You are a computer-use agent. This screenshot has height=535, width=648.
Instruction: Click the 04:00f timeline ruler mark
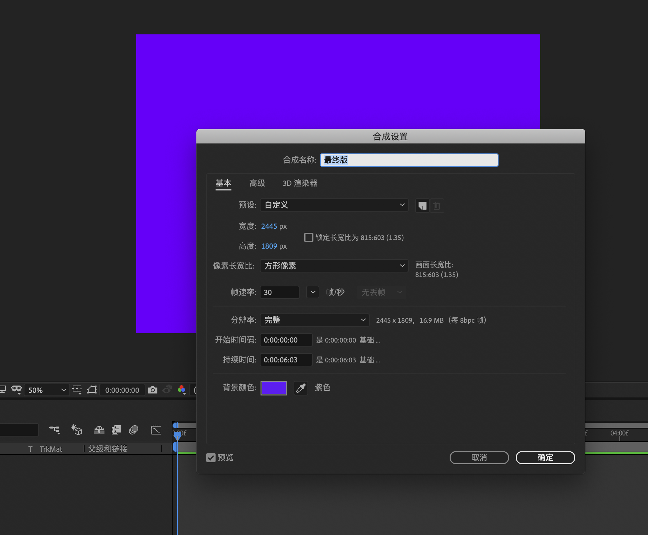coord(619,433)
